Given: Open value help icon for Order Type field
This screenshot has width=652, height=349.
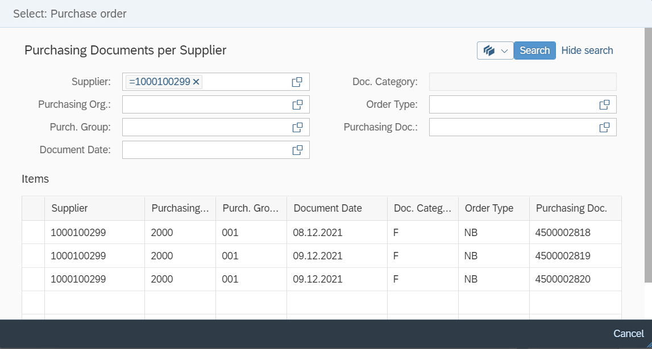Looking at the screenshot, I should 604,105.
